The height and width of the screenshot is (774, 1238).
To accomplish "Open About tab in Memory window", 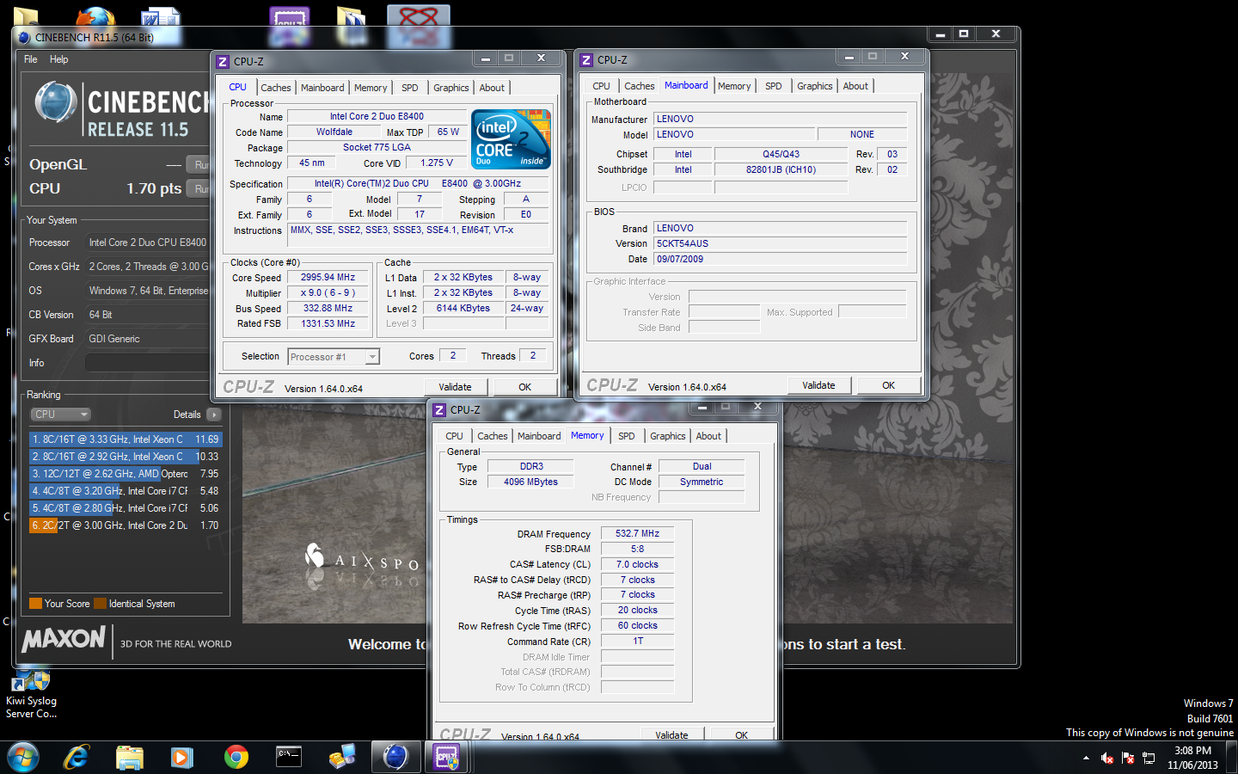I will 708,436.
